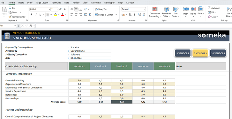Switch to the Data tab

[67, 3]
